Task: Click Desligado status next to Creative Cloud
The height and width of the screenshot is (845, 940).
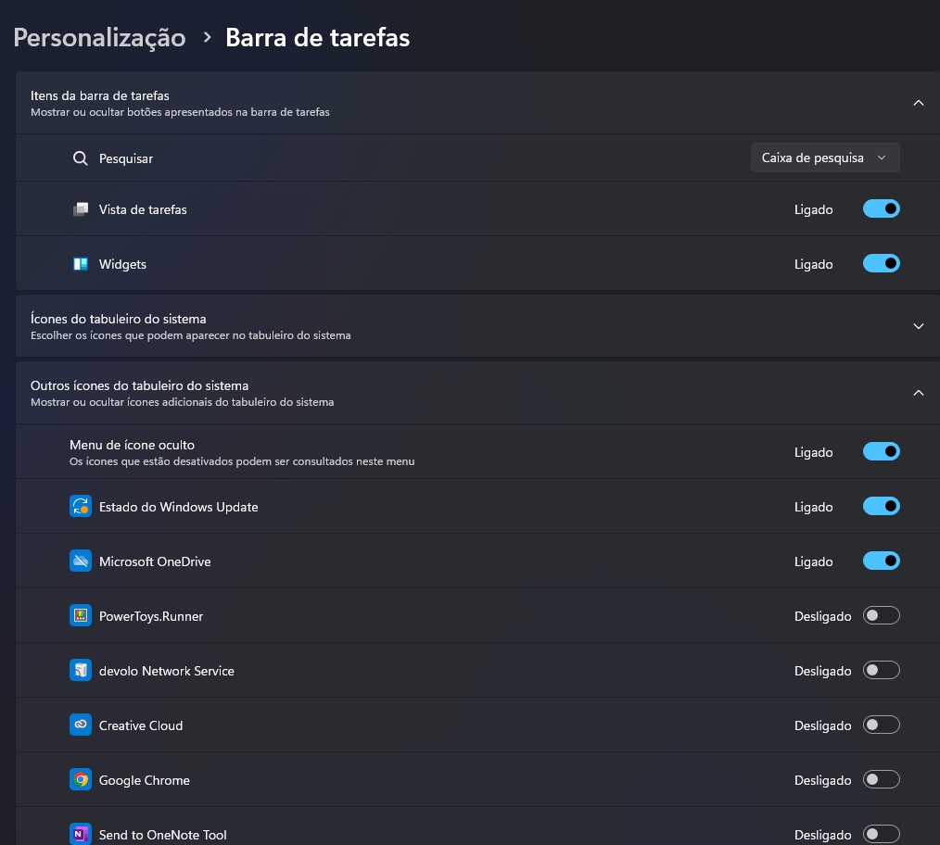Action: tap(822, 725)
